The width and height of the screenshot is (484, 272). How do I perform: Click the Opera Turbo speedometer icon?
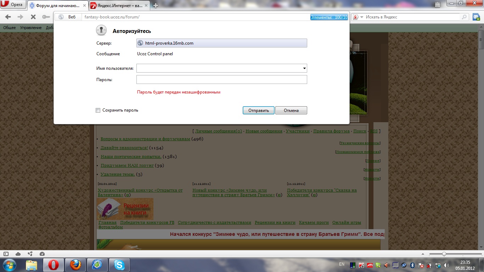(x=42, y=254)
